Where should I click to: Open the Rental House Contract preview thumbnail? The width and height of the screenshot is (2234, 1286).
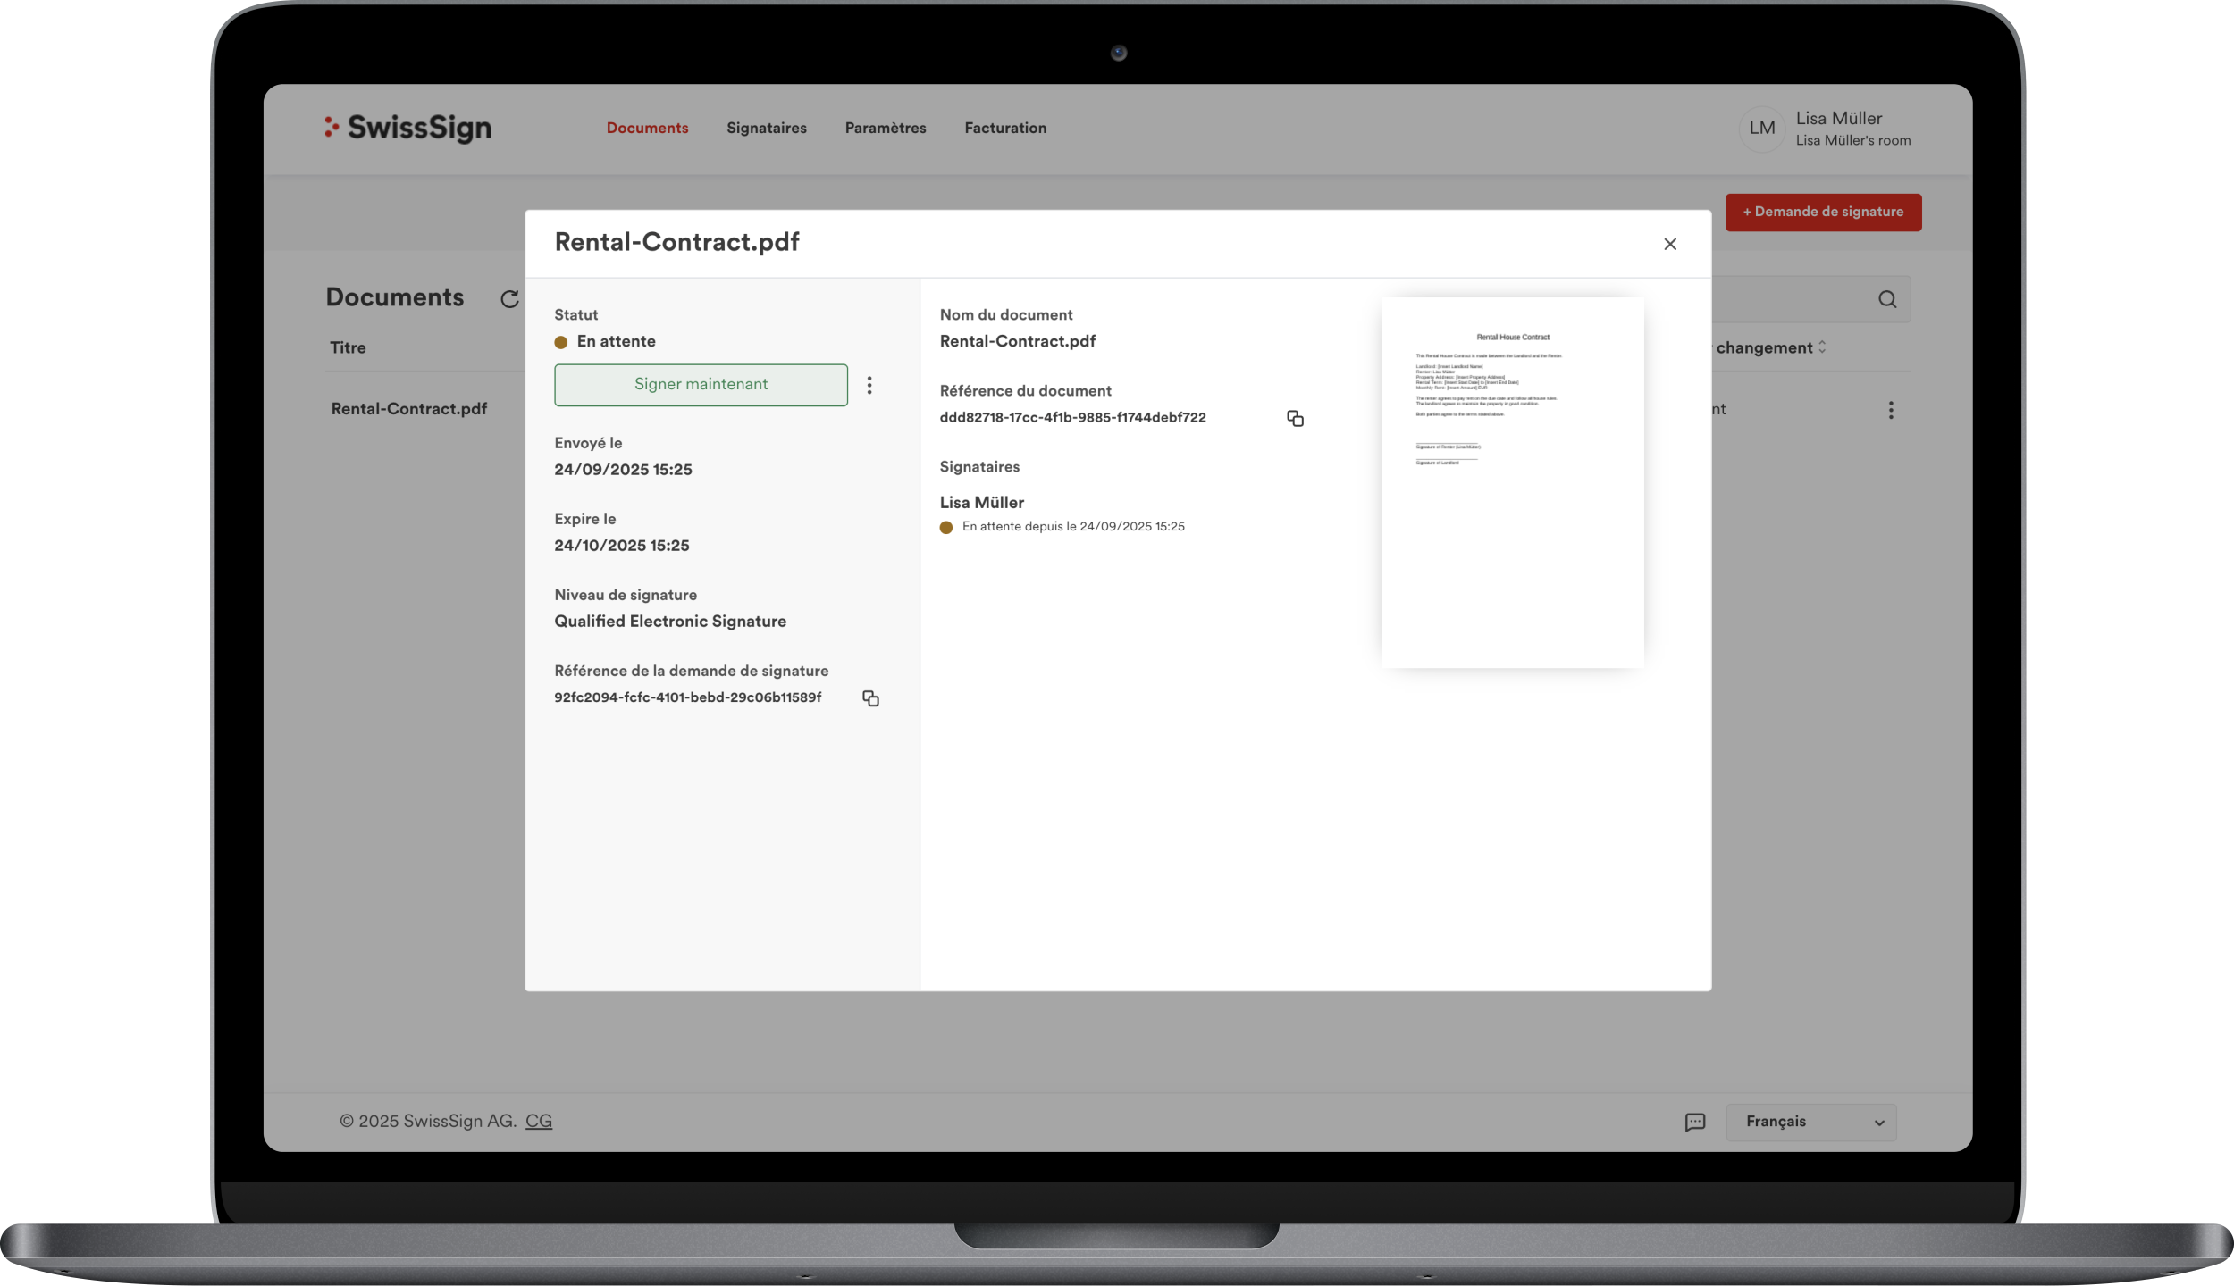click(1512, 482)
